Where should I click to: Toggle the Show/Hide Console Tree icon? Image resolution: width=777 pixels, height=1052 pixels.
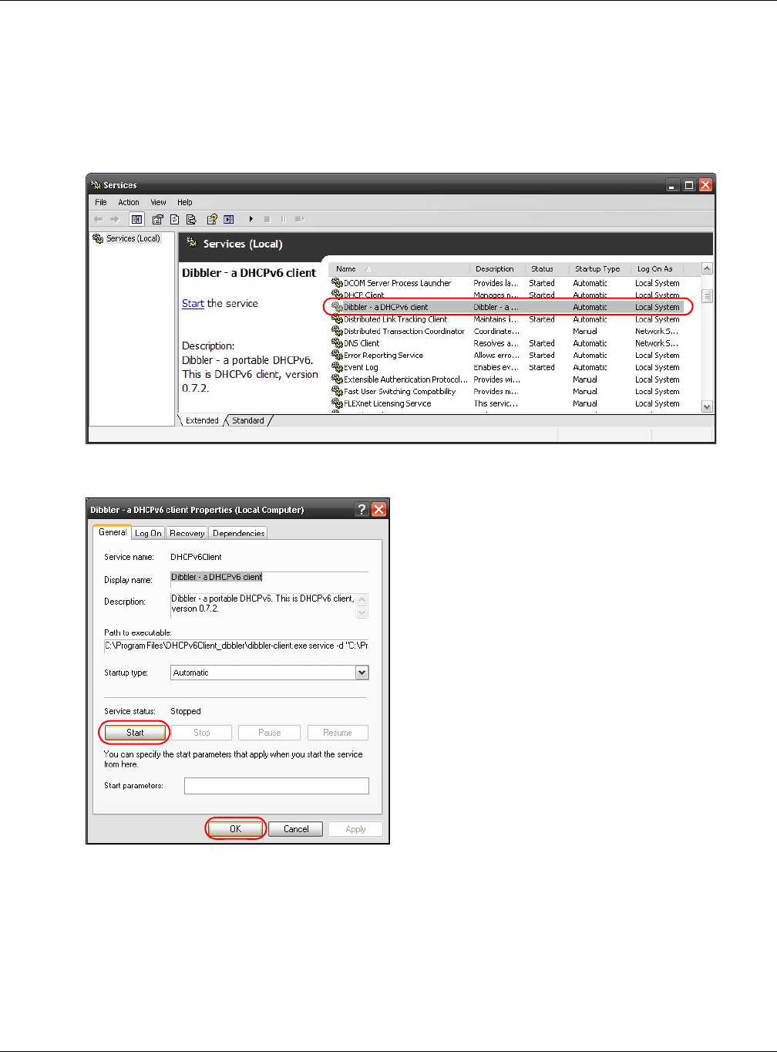(x=136, y=219)
